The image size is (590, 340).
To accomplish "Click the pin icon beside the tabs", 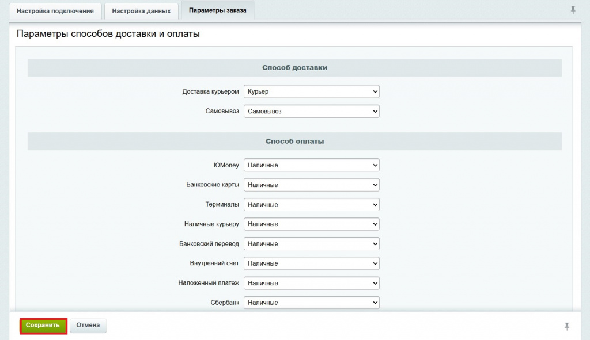I will point(573,10).
